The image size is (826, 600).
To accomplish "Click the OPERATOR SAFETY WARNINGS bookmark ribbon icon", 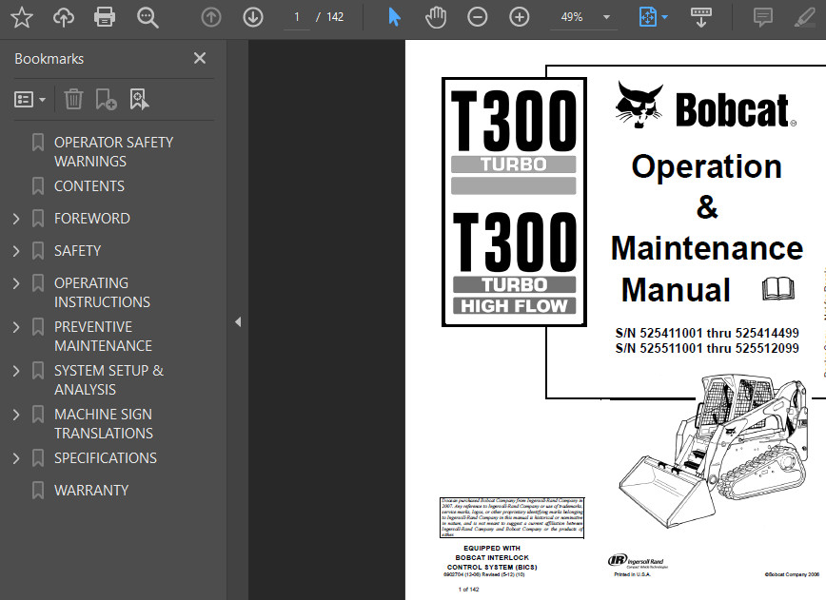I will pyautogui.click(x=38, y=142).
